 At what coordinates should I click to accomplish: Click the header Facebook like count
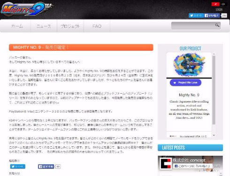(x=224, y=16)
